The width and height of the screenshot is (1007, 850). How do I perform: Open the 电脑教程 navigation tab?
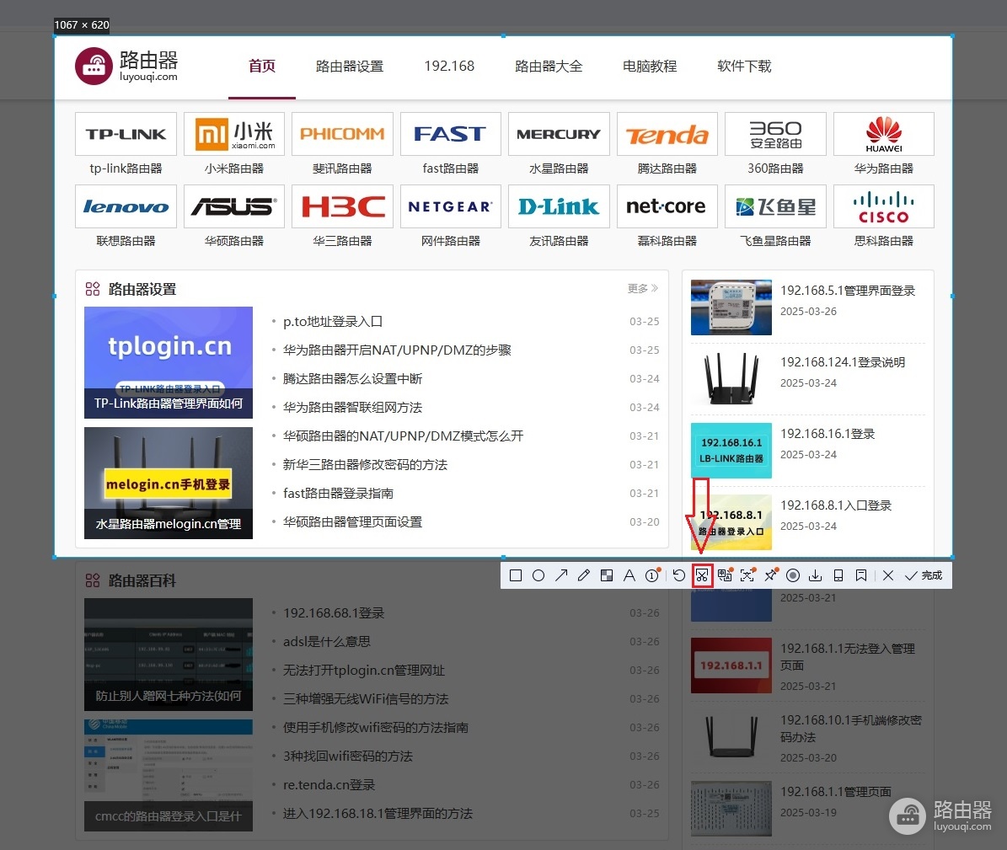[650, 66]
